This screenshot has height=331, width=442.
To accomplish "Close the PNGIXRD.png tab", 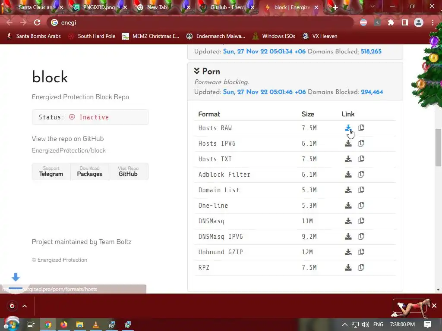I will [x=125, y=7].
